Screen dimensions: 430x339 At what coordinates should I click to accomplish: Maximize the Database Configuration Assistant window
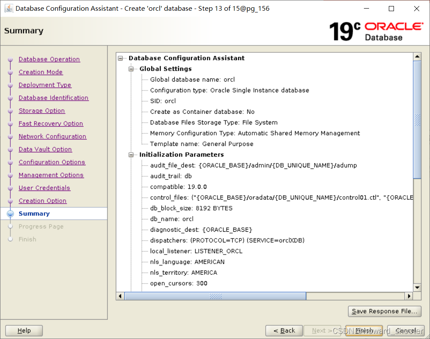click(x=391, y=9)
